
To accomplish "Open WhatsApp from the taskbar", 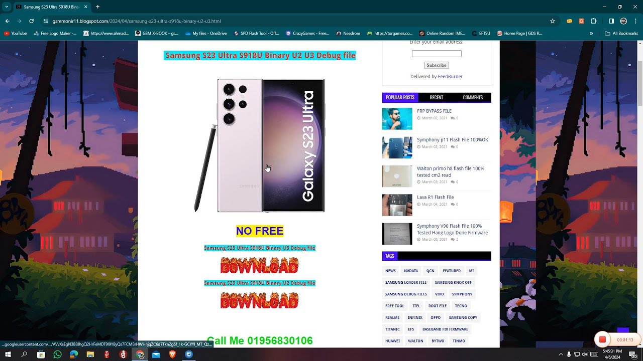I will (x=57, y=354).
